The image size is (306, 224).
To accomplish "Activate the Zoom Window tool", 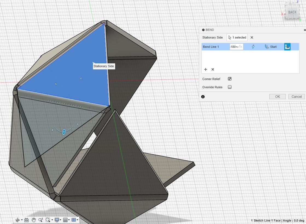I will (47, 220).
